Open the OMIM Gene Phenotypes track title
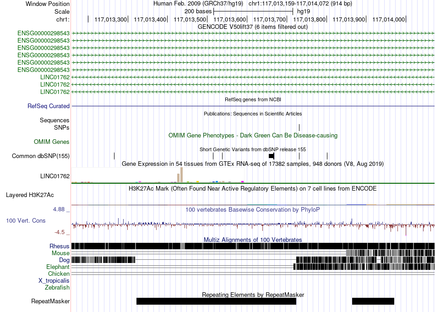This screenshot has width=435, height=312. coord(253,136)
